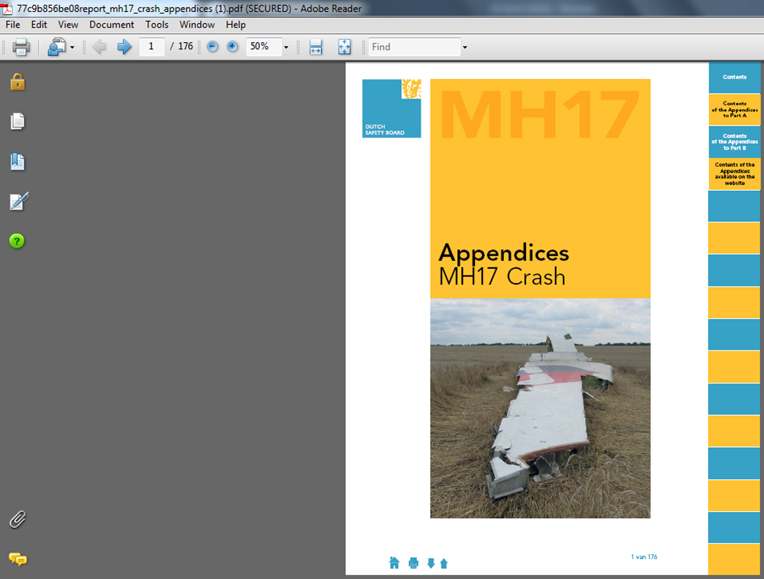Viewport: 764px width, 579px height.
Task: Open Contents of the Appendices to Part A
Action: coord(735,109)
